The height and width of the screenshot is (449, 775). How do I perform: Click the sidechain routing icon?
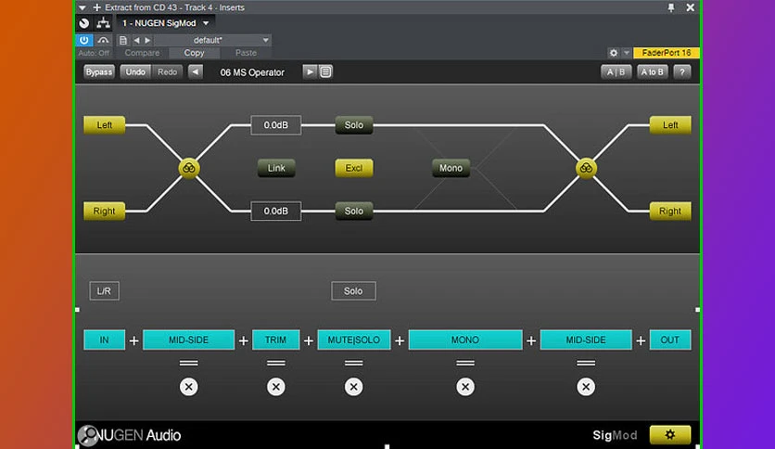(103, 23)
